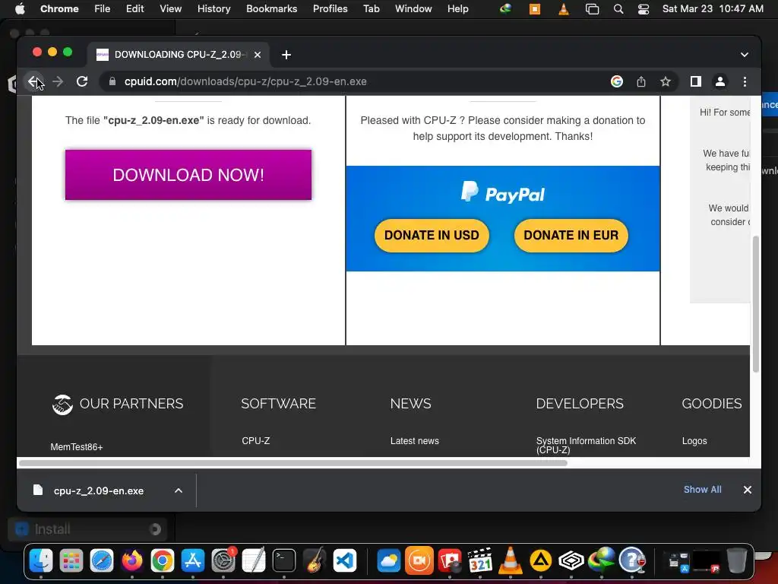
Task: Open the Chrome profile icon
Action: (720, 81)
